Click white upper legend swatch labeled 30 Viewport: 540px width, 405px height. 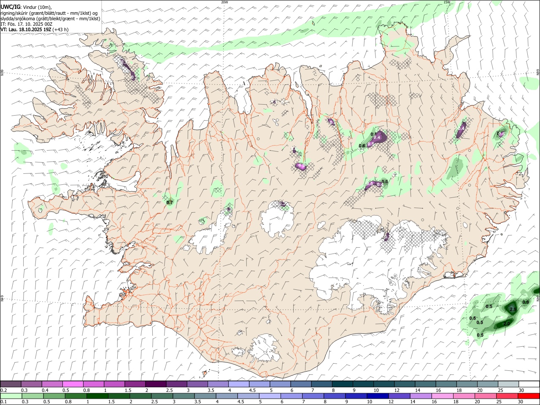(529, 384)
